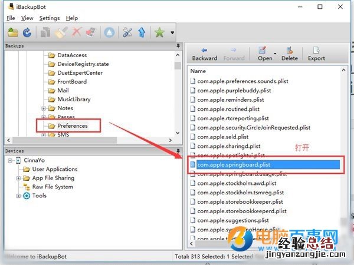Click the red transfer-to-device toolbar icon
This screenshot has height=265, width=354.
(x=91, y=32)
